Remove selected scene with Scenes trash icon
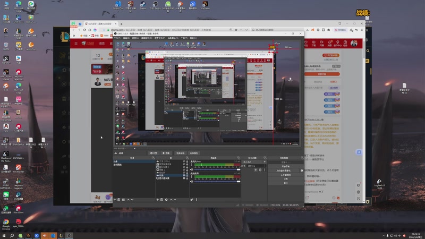425x239 pixels. pos(118,200)
